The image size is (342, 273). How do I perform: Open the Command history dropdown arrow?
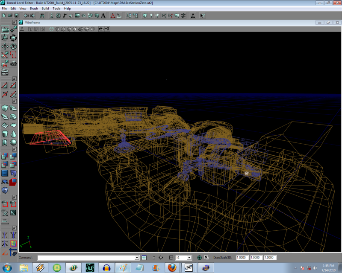point(137,258)
